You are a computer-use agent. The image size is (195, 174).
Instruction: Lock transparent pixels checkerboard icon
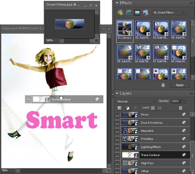pyautogui.click(x=153, y=108)
